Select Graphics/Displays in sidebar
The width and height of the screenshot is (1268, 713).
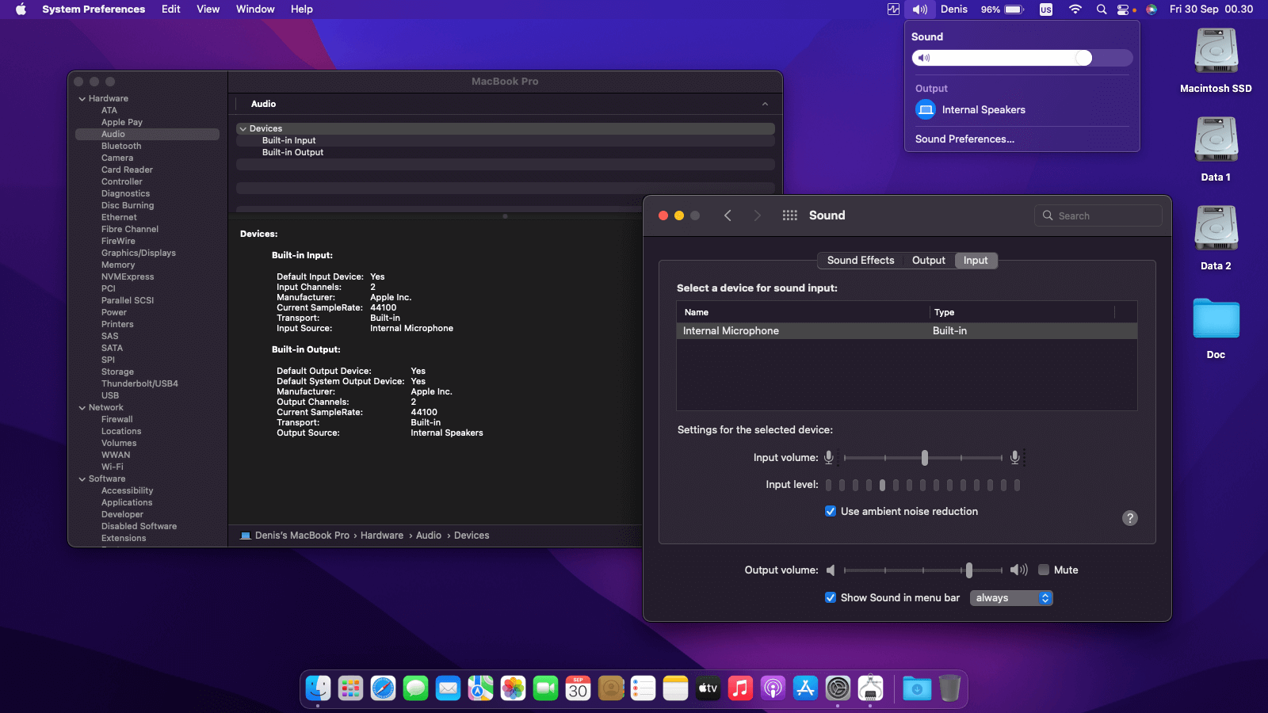pyautogui.click(x=139, y=254)
